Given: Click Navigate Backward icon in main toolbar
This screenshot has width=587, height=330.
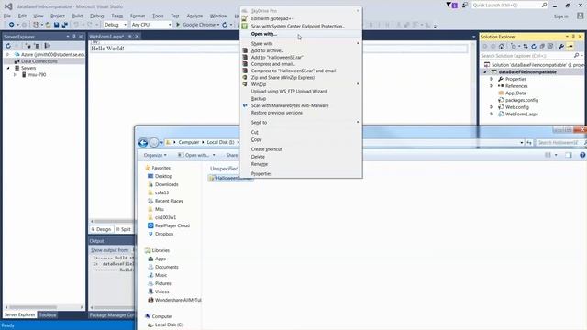Looking at the screenshot, I should tap(12, 25).
